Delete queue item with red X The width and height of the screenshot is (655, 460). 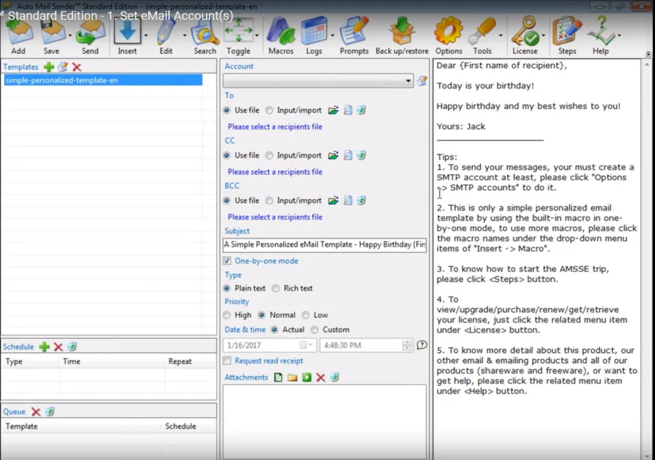point(36,412)
